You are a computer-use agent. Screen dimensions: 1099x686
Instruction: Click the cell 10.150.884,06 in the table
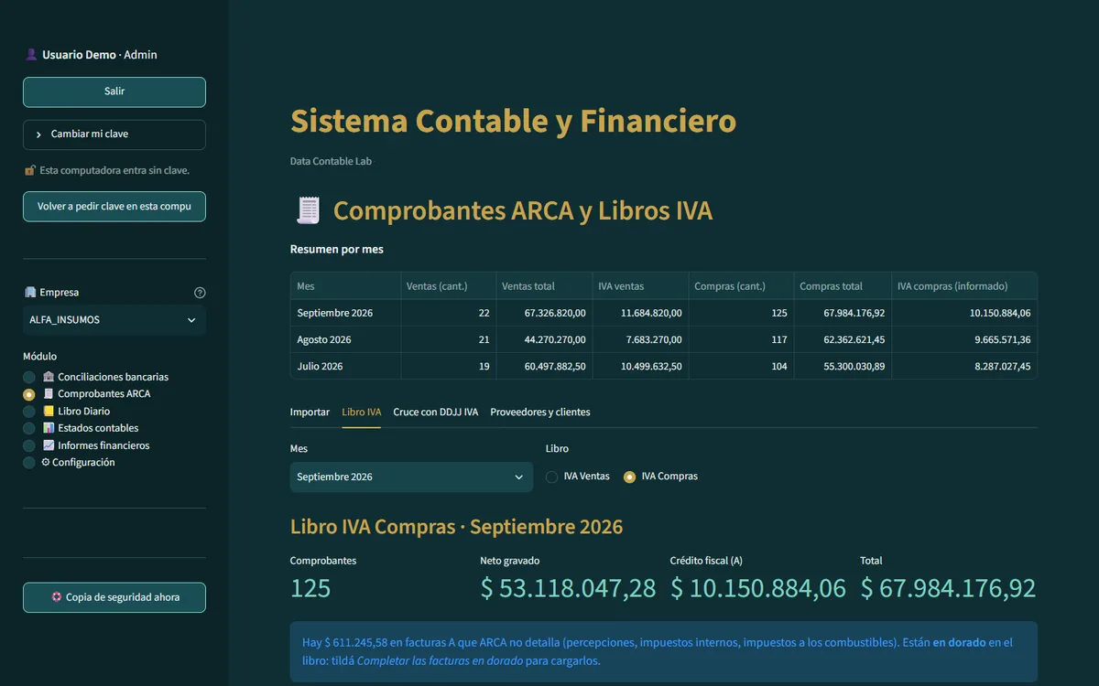coord(964,313)
